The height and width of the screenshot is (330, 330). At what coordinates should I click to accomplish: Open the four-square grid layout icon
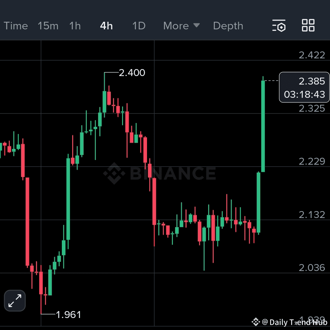tap(308, 26)
